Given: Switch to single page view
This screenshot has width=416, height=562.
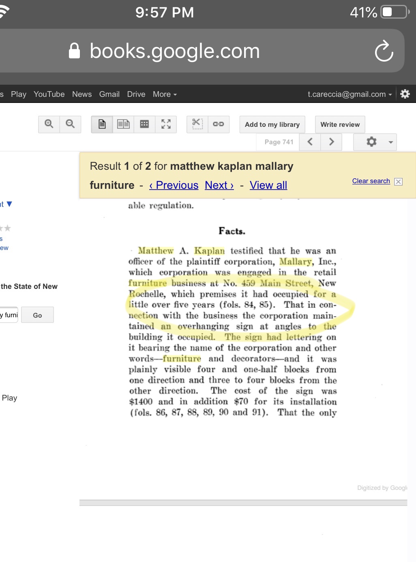Looking at the screenshot, I should tap(102, 124).
